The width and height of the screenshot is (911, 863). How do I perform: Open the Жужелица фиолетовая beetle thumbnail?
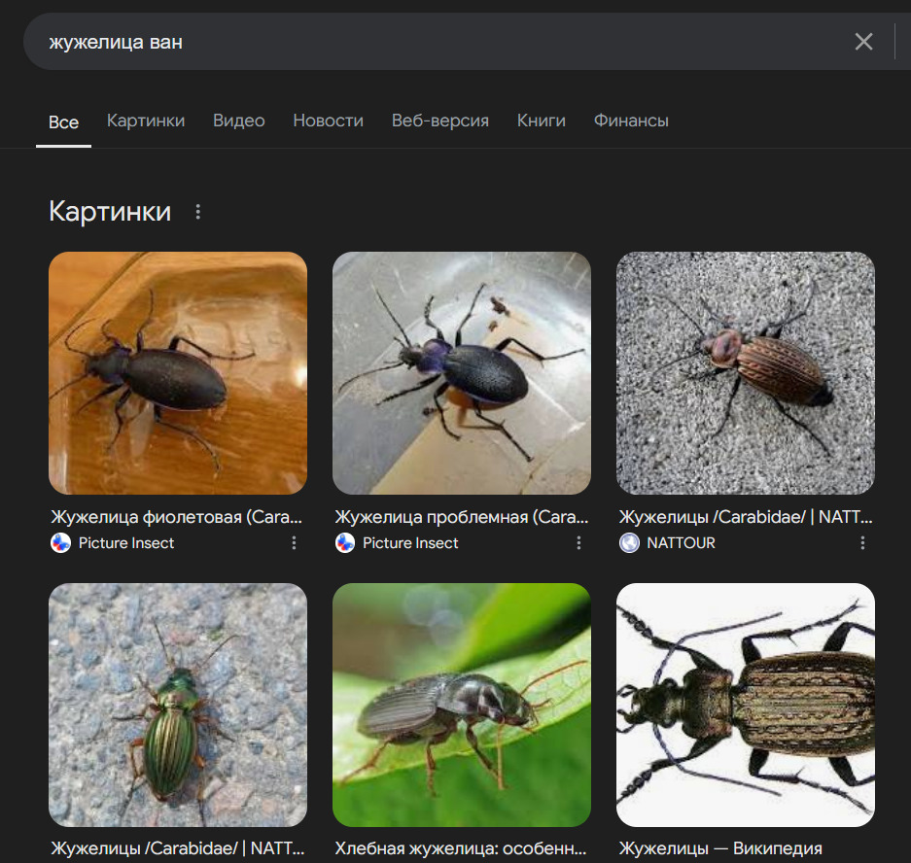coord(178,373)
